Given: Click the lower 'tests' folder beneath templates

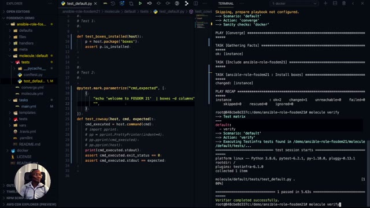Looking at the screenshot, I should (x=23, y=119).
